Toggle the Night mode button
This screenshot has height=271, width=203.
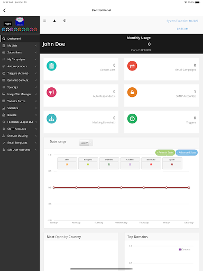click(x=8, y=24)
